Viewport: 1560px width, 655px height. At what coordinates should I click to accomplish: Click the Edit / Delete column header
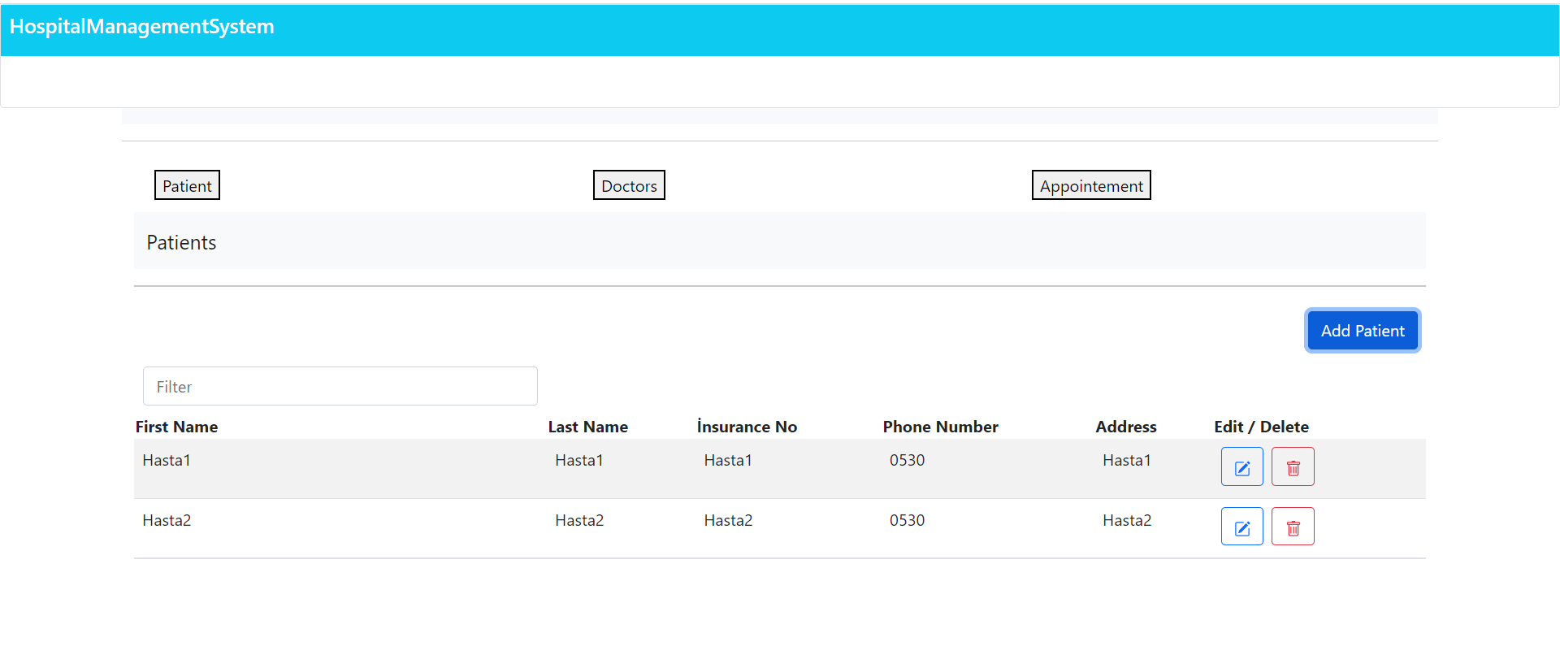pyautogui.click(x=1261, y=427)
